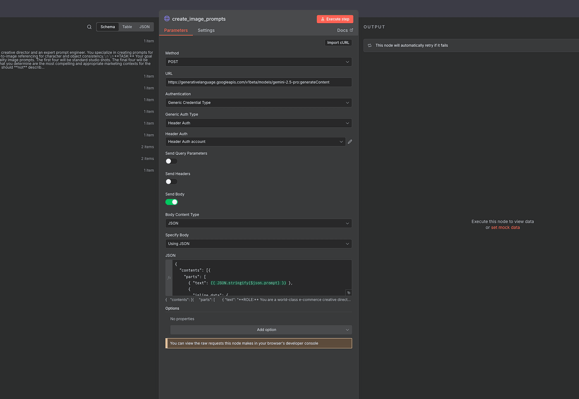Open the Body Content Type dropdown
The image size is (579, 399).
click(x=258, y=223)
